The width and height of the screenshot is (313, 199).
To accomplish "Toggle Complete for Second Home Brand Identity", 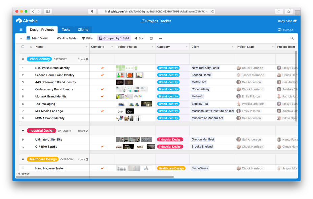I will [x=102, y=75].
